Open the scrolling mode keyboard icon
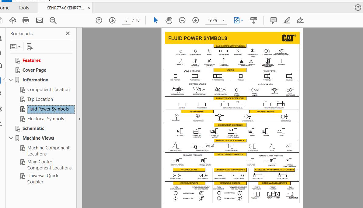The image size is (363, 208). click(x=254, y=20)
